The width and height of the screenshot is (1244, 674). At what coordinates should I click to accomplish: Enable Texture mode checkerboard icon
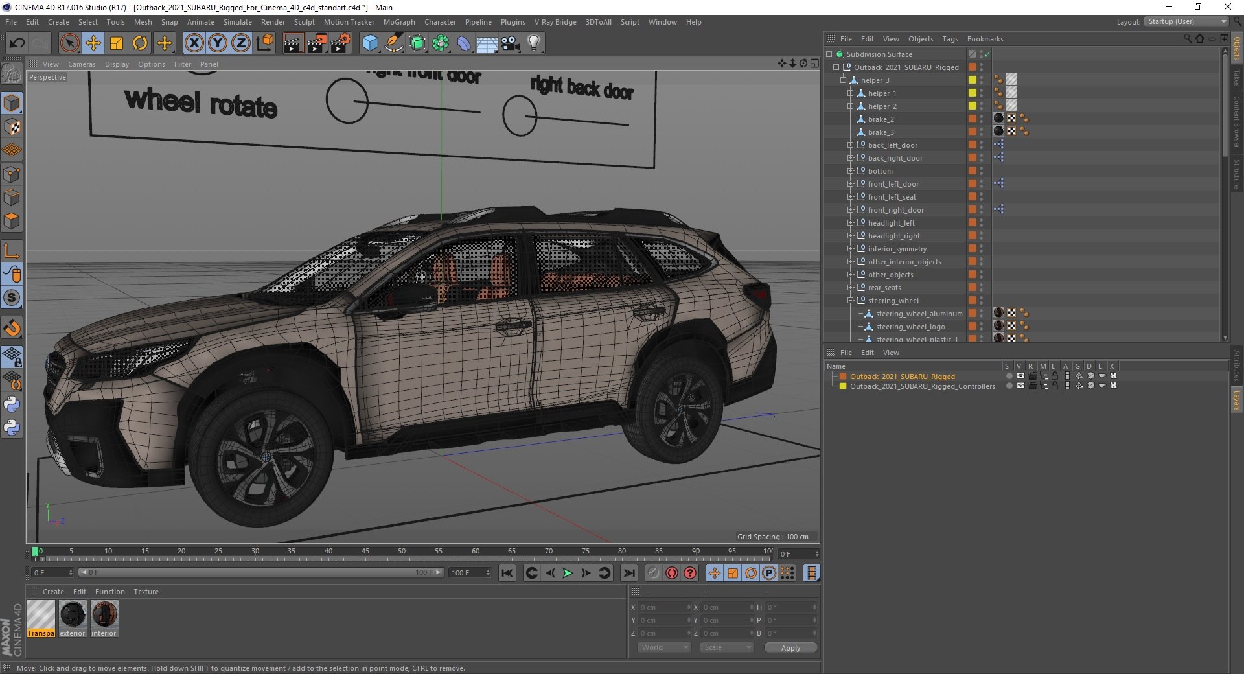(x=12, y=127)
